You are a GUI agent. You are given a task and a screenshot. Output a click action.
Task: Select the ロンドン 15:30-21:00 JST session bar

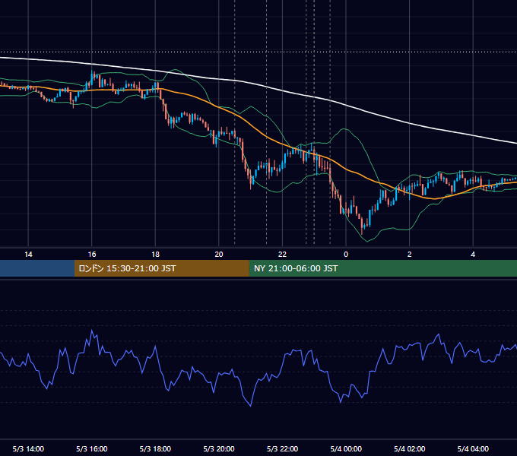point(161,268)
